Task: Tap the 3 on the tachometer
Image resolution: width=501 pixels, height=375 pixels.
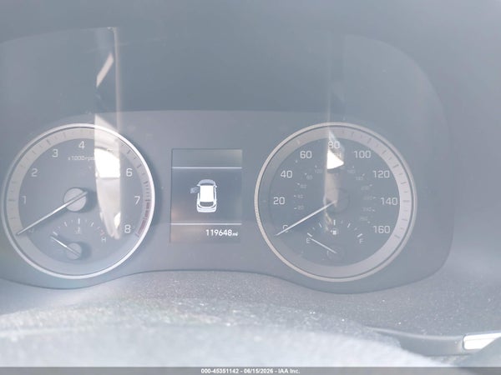Action: pos(55,153)
